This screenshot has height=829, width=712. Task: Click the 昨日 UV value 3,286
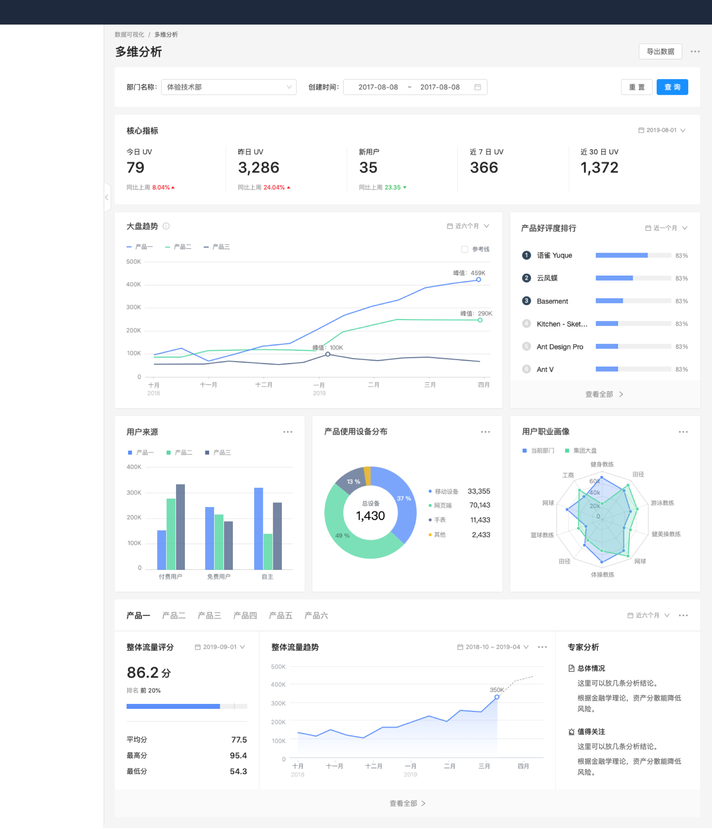[259, 168]
